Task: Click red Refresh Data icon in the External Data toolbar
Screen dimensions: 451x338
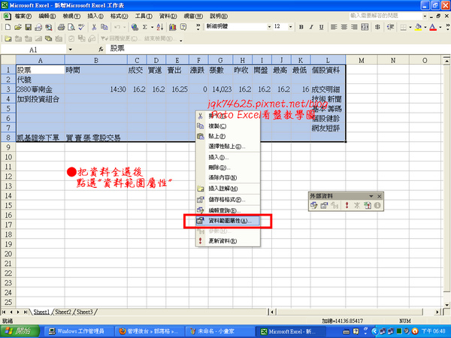Action: [x=347, y=206]
